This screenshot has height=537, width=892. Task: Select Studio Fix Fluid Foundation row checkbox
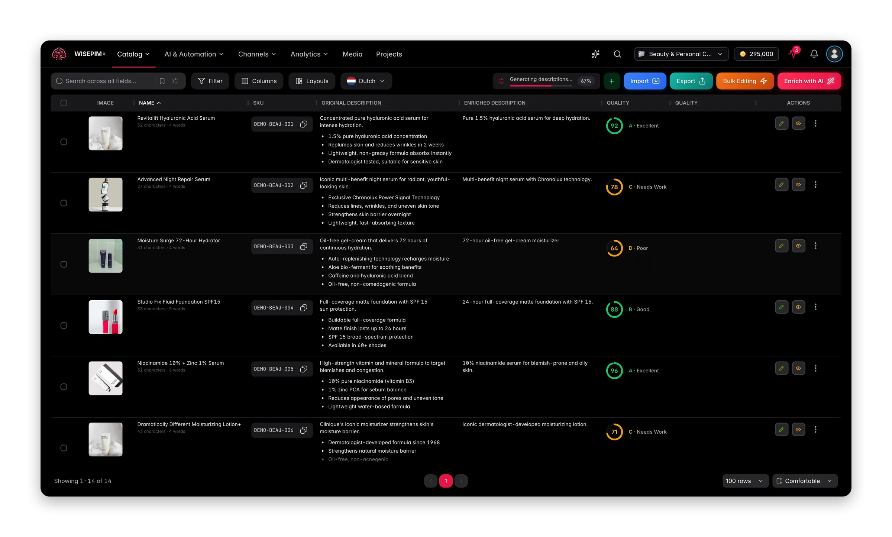coord(64,326)
